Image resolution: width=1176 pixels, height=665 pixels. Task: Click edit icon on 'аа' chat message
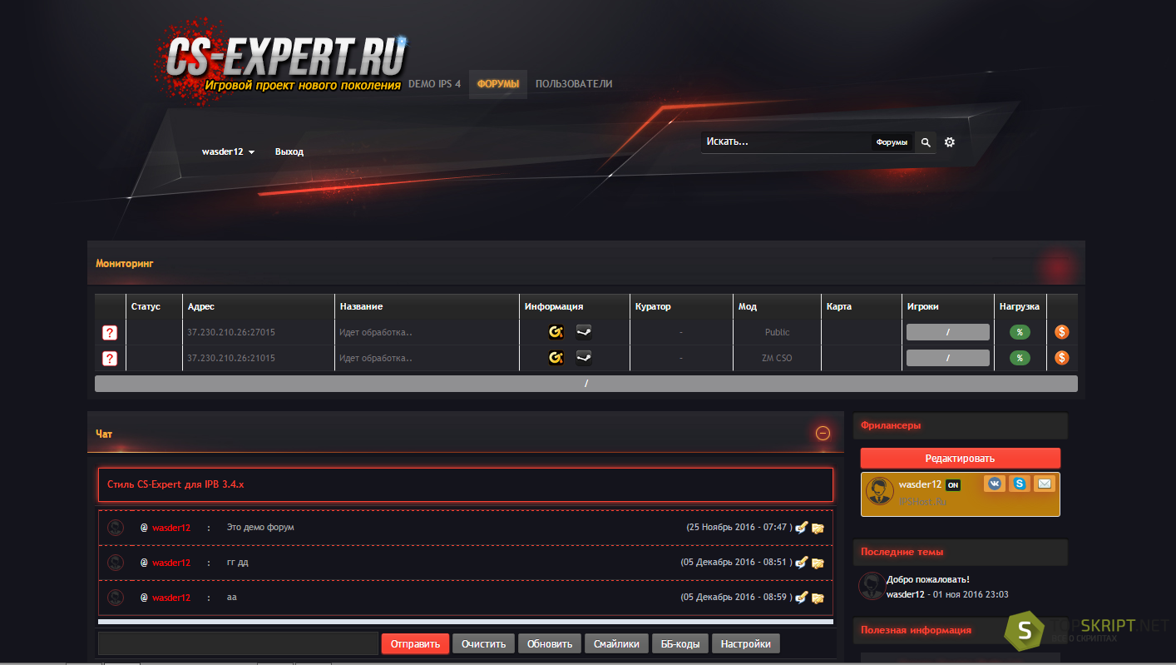point(802,598)
